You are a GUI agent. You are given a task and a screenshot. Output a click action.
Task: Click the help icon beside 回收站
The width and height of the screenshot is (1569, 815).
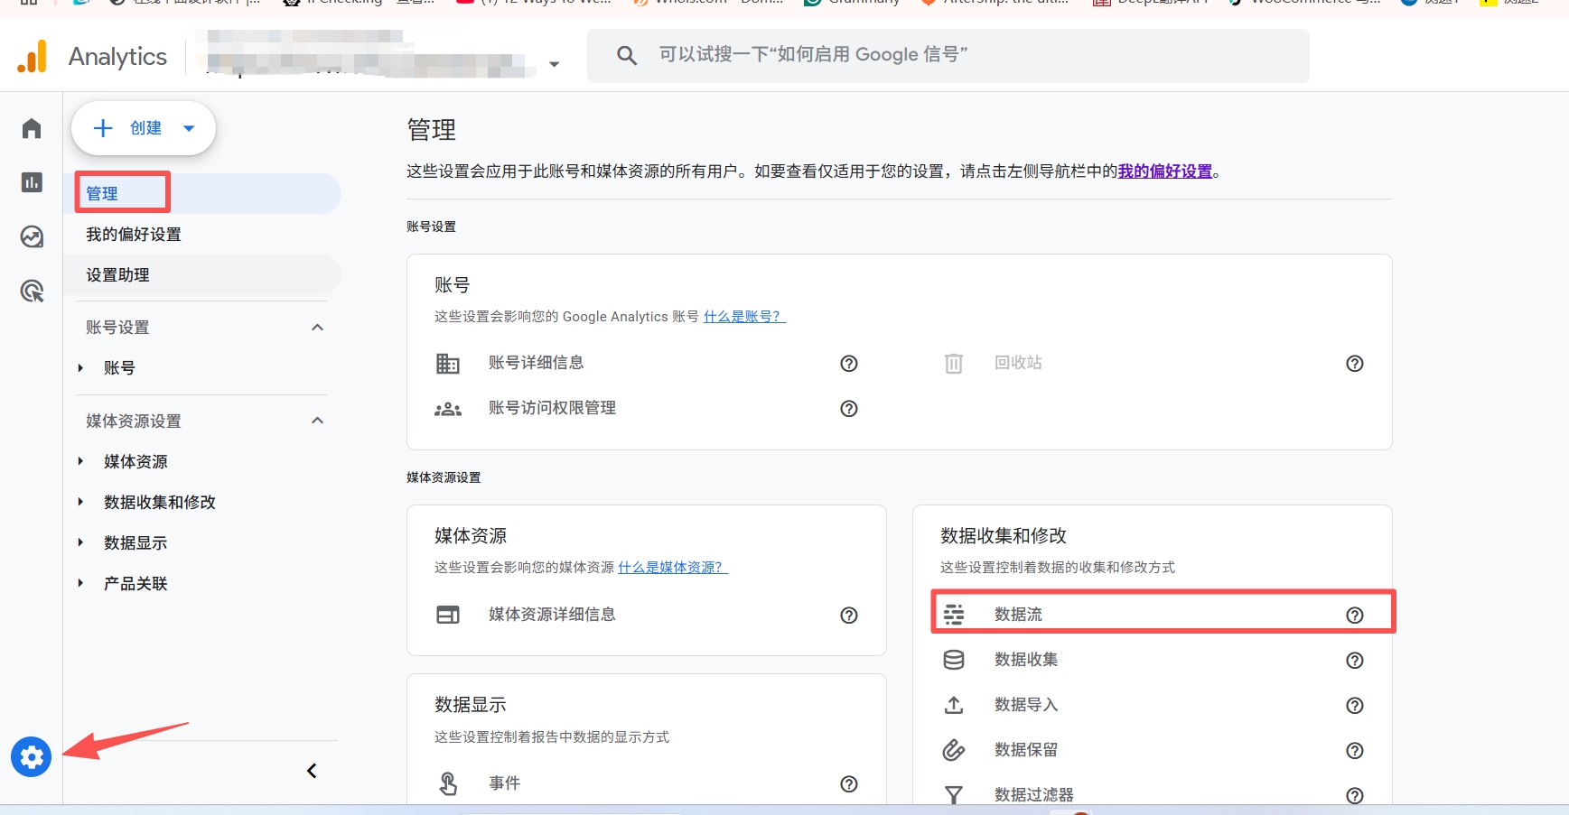click(1354, 364)
